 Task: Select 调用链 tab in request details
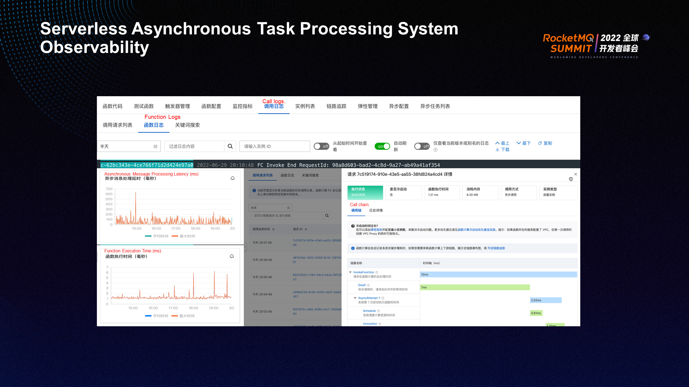(x=356, y=210)
